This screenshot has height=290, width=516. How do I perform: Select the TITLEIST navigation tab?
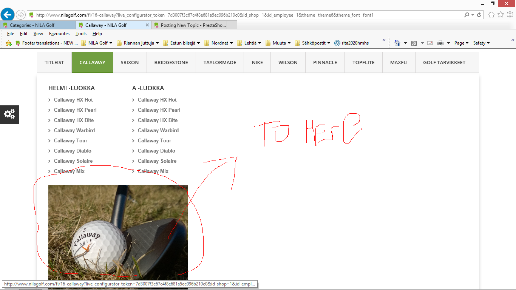(54, 62)
